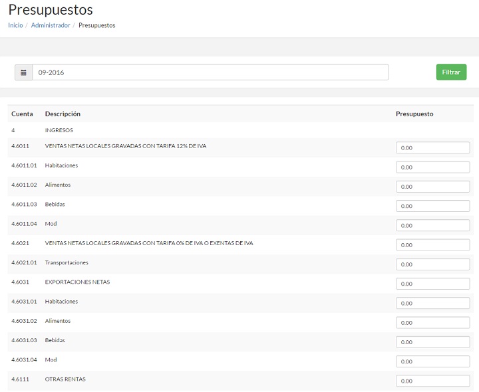Select budget field for Mod 4.6011.04
479x392 pixels.
[432, 225]
